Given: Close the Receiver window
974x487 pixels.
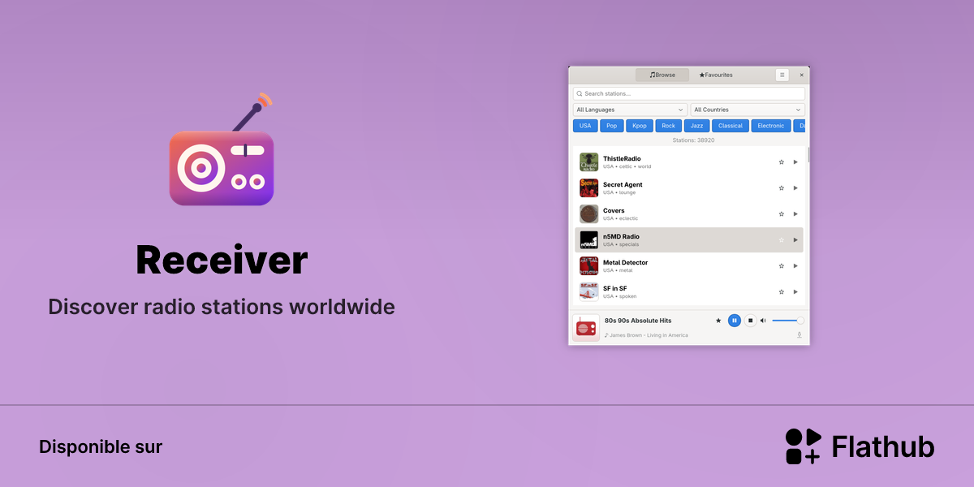Looking at the screenshot, I should (802, 75).
